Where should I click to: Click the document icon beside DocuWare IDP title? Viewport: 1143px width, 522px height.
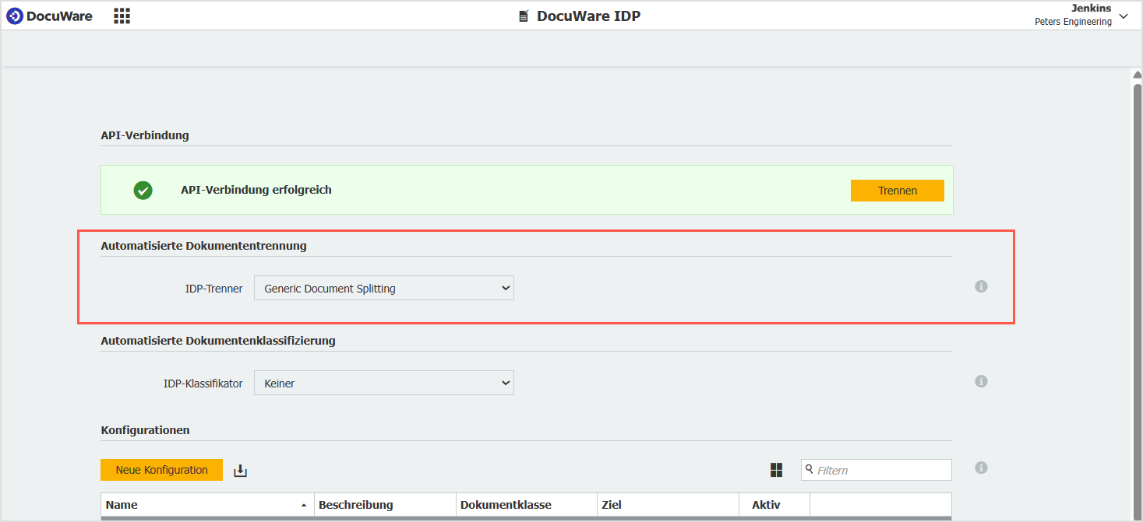[524, 16]
